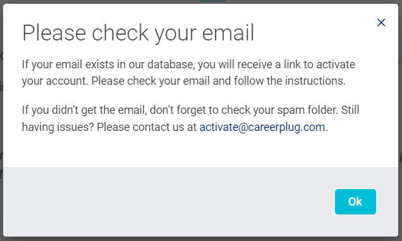Dismiss via the dimmed backdrop left of the dialog

[1, 121]
